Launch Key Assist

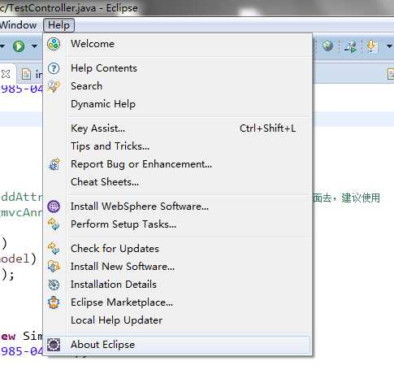point(177,128)
